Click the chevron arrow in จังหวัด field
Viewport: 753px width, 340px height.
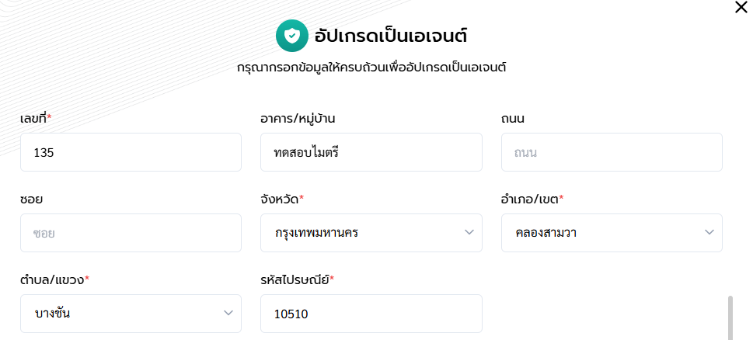(x=469, y=232)
